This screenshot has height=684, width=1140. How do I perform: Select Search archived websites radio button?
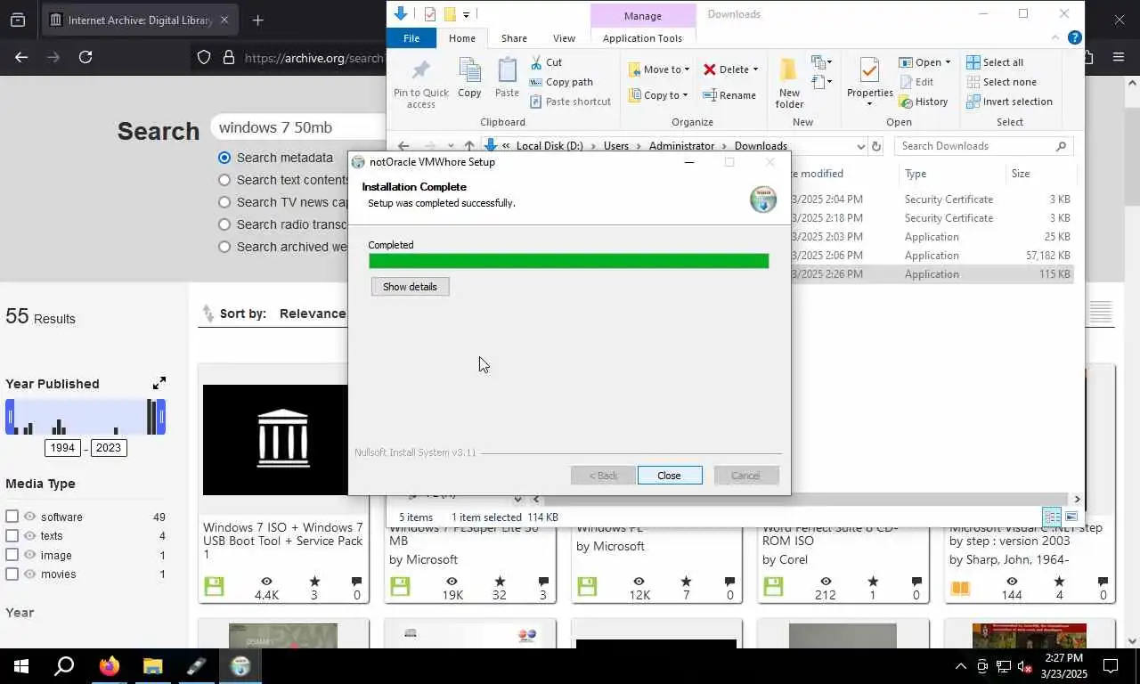(x=224, y=247)
